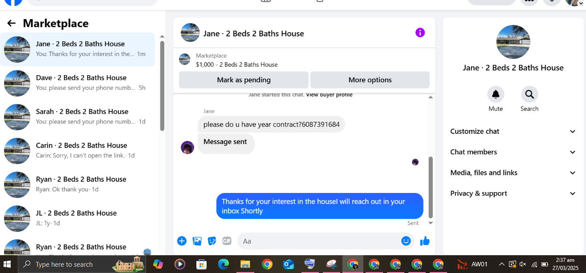Viewport: 586px width, 273px height.
Task: Open Dave's 2 Beds 2 Baths conversation
Action: click(77, 83)
